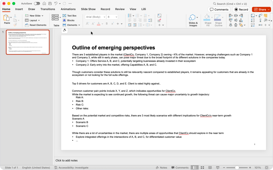Viewport: 273px width, 170px height.
Task: Open the Share button dropdown arrow
Action: click(269, 10)
